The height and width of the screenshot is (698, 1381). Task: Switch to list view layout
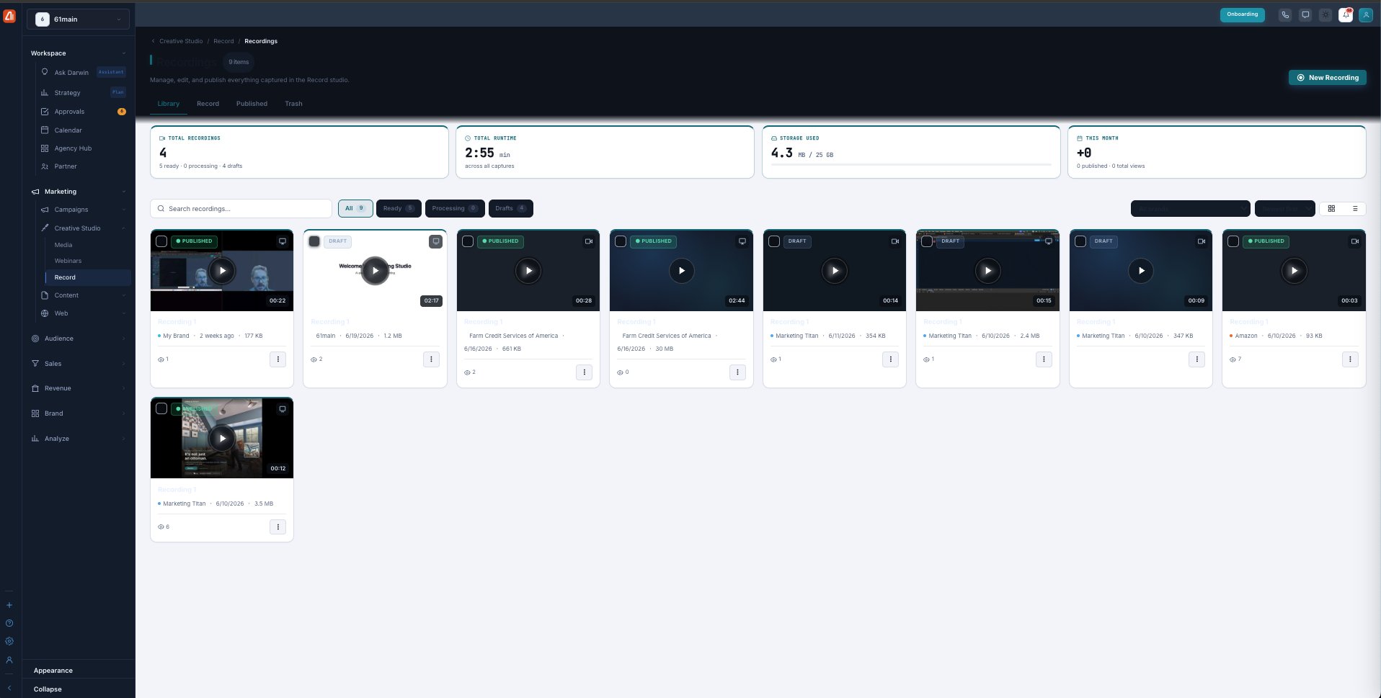[x=1355, y=209]
